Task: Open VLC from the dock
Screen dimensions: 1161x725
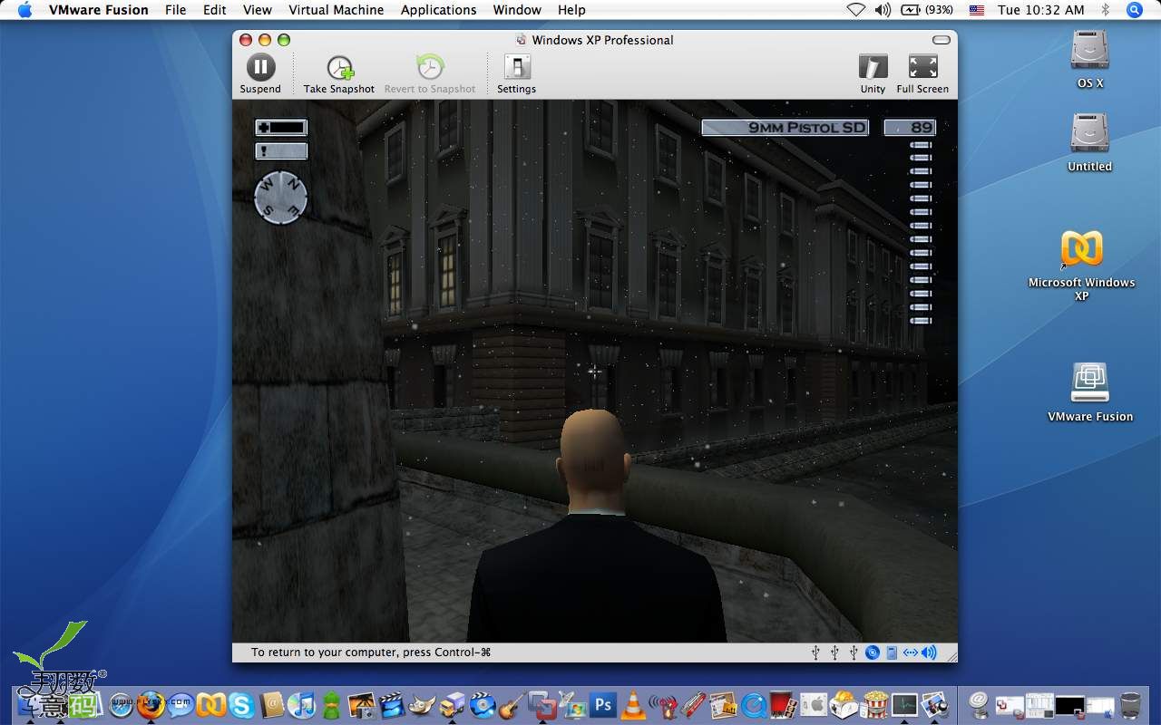Action: (x=632, y=703)
